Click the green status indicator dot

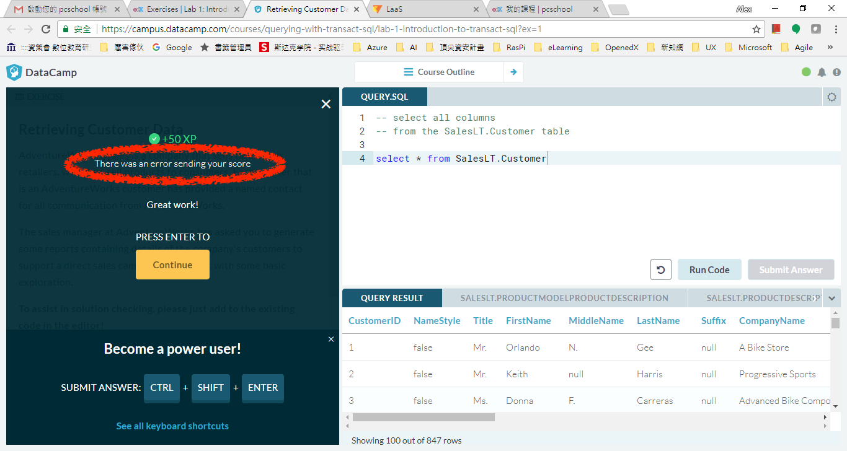806,72
